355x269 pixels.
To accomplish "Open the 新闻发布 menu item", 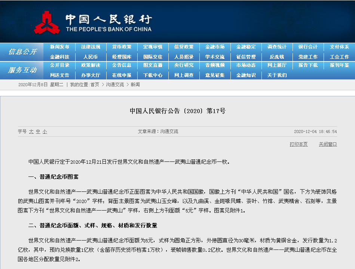I will click(59, 47).
